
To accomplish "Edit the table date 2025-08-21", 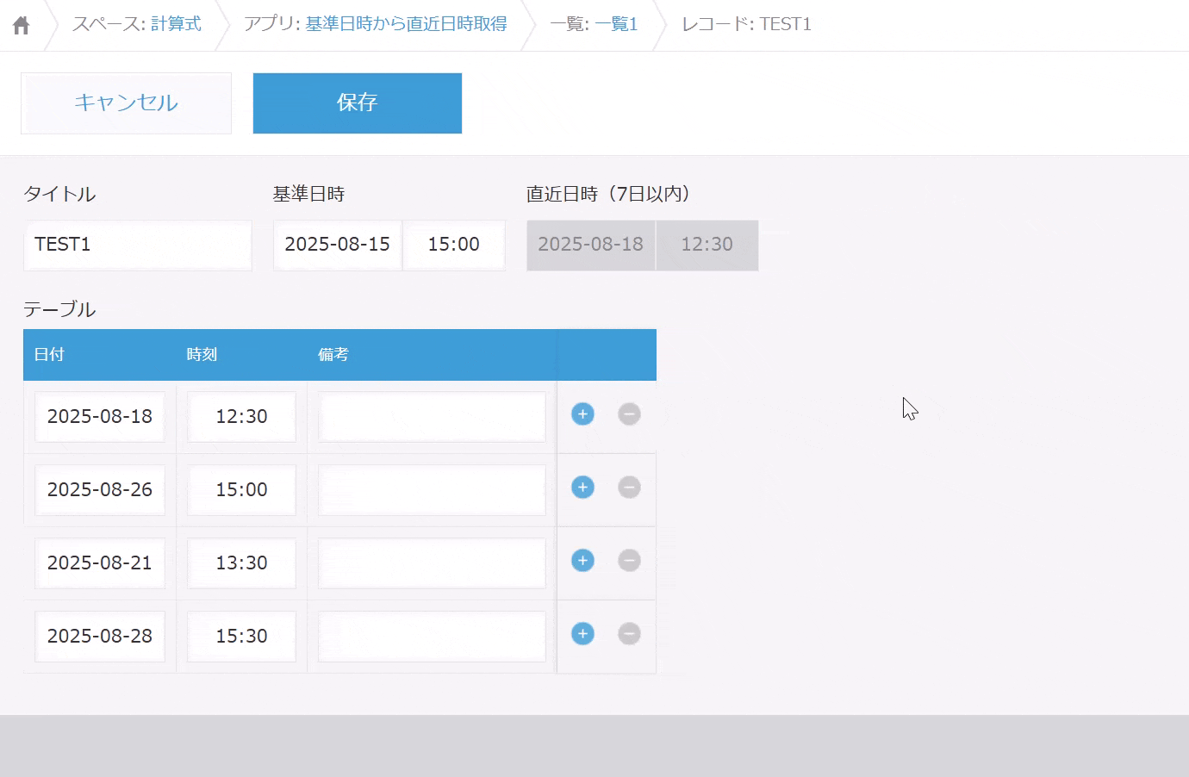I will (100, 563).
